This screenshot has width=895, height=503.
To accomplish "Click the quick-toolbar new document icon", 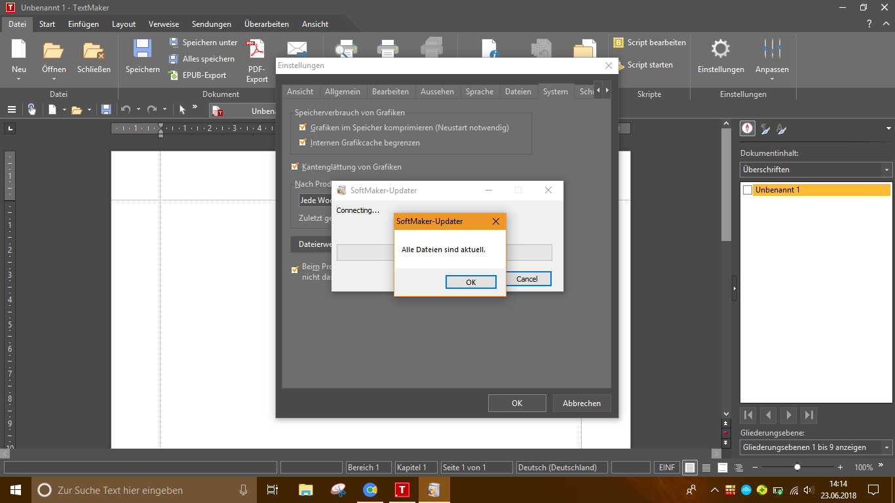I will [x=52, y=109].
